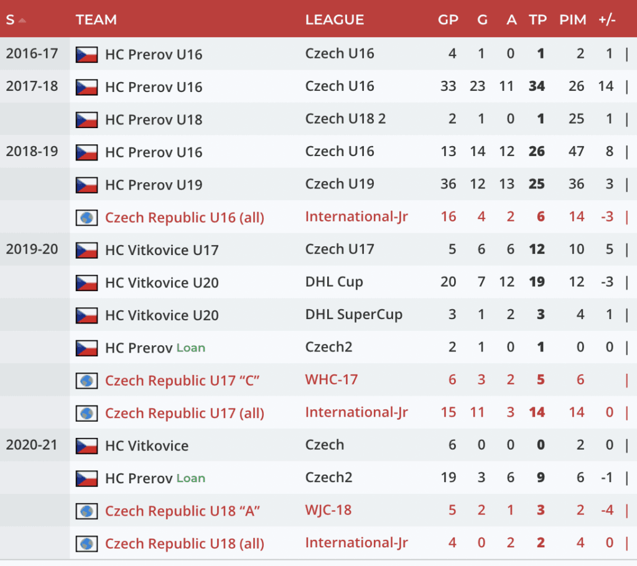Open the Czech Republic U18 (all) team link

point(184,544)
